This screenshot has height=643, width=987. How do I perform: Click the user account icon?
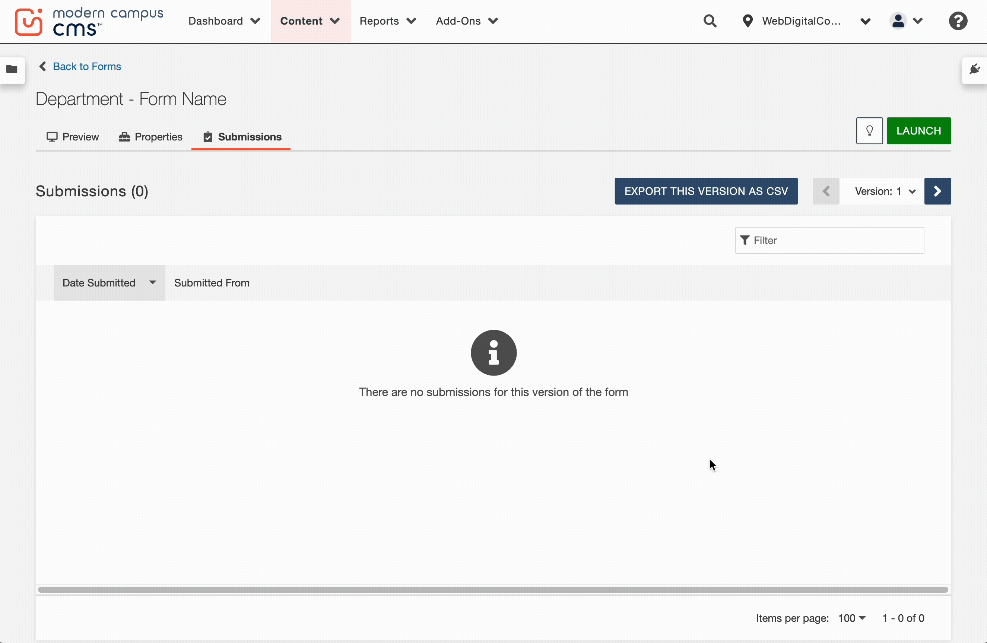coord(898,21)
